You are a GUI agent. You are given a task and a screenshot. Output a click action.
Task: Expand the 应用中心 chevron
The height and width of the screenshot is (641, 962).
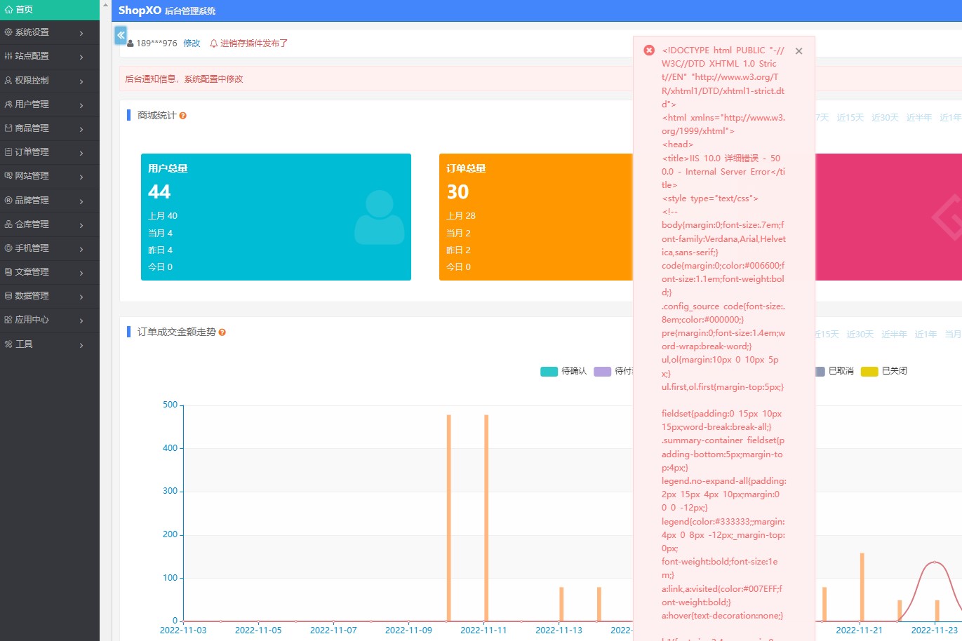click(x=81, y=320)
